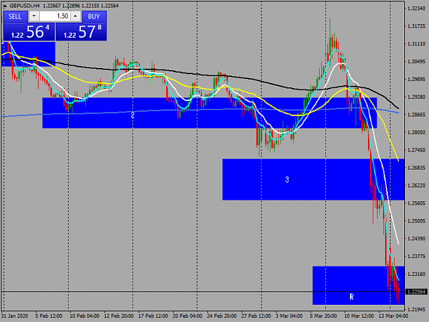
Task: Decrease lot volume with the down arrow
Action: pyautogui.click(x=34, y=16)
